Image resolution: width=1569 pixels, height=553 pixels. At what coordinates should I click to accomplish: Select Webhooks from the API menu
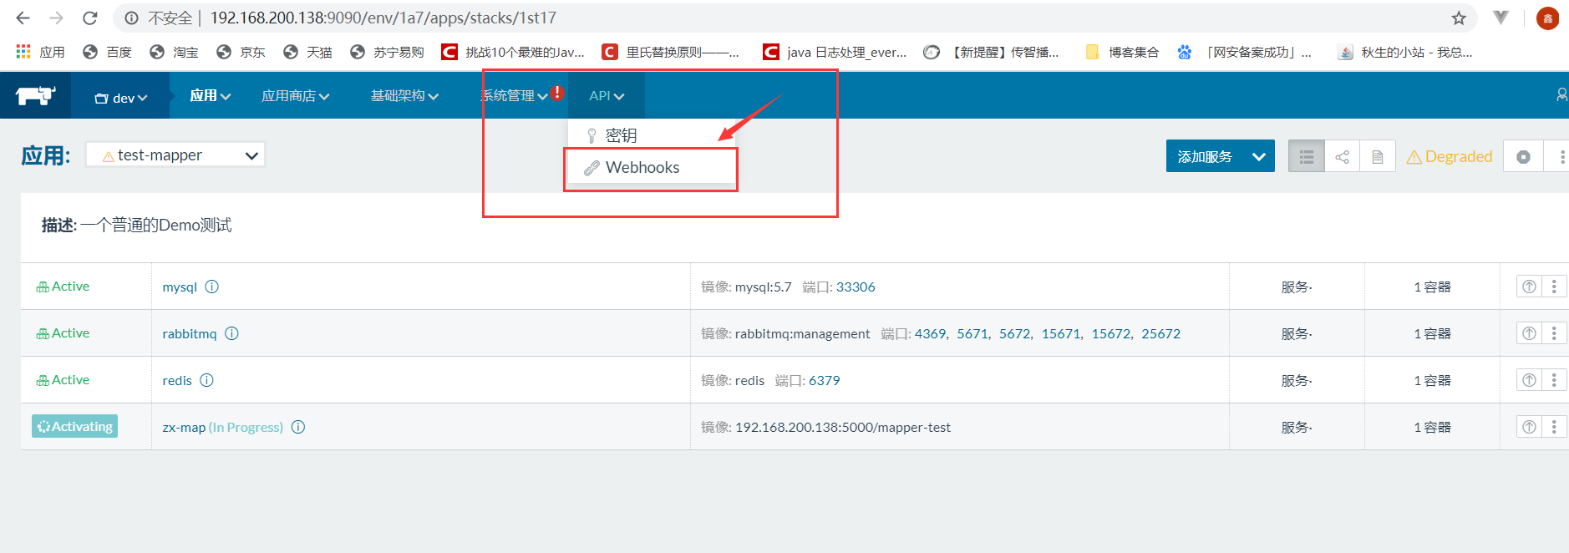pyautogui.click(x=642, y=168)
